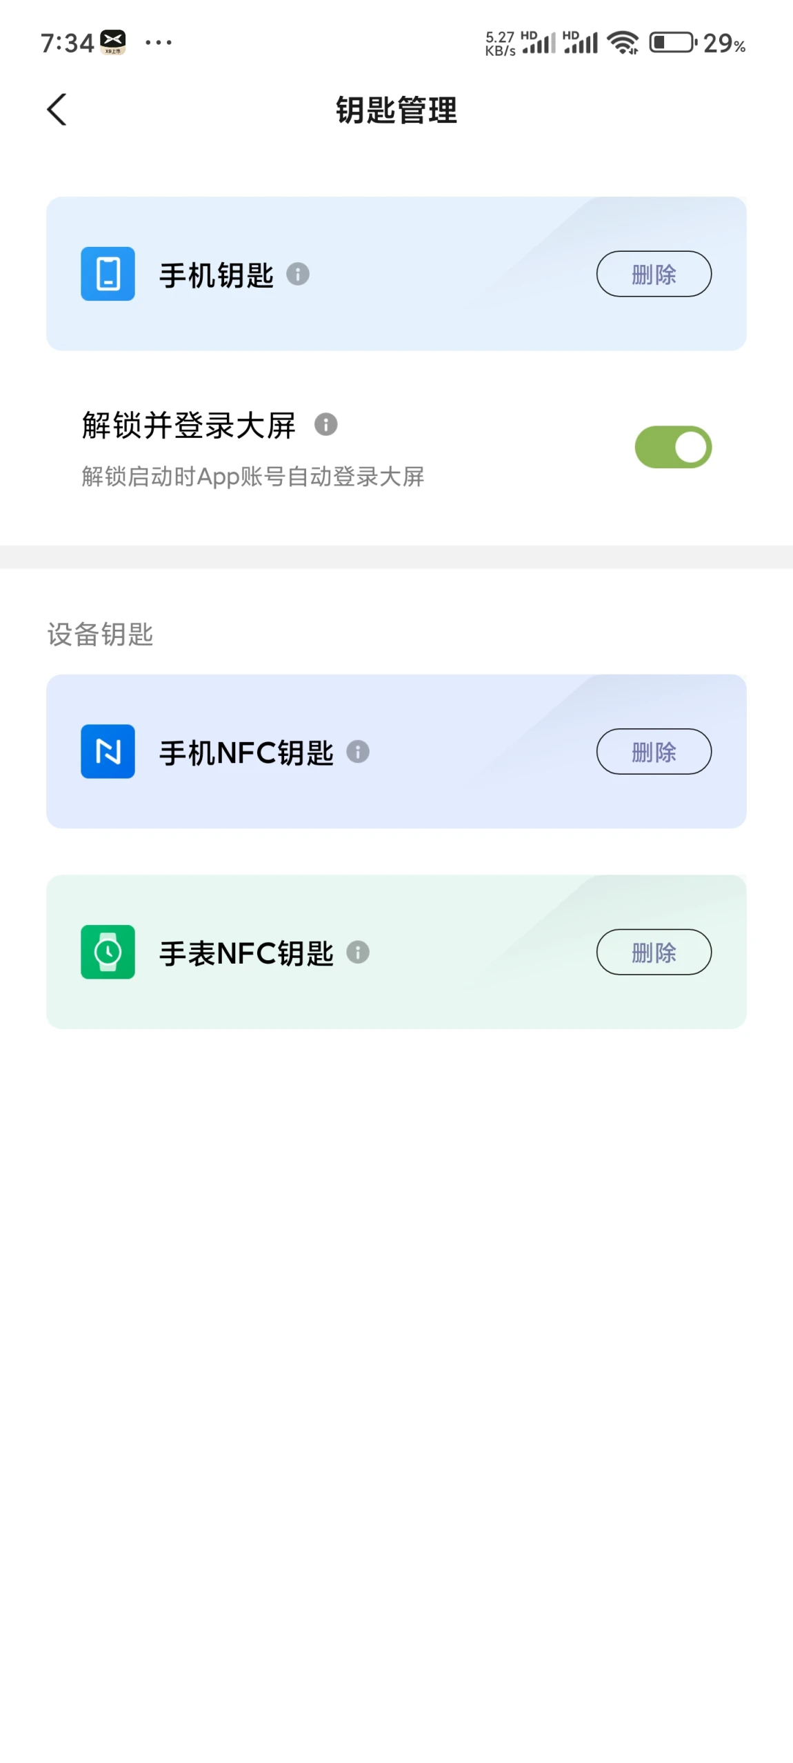
Task: Tap the 钥匙管理 page title
Action: tap(396, 110)
